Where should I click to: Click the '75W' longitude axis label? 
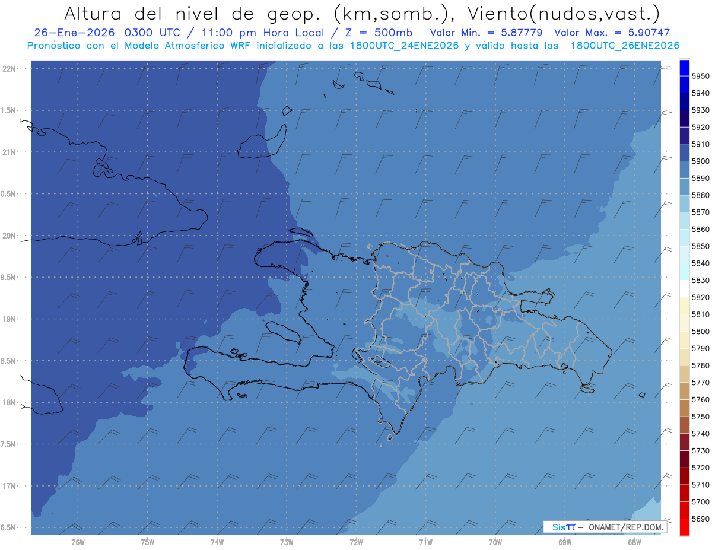pos(148,542)
